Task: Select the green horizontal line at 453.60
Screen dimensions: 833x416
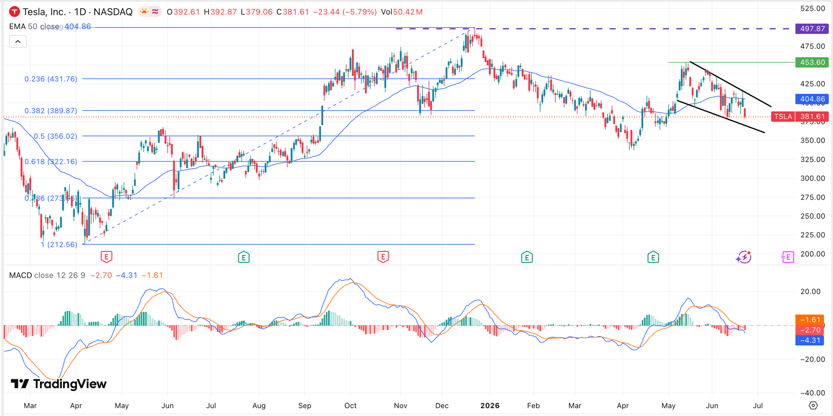Action: click(731, 62)
